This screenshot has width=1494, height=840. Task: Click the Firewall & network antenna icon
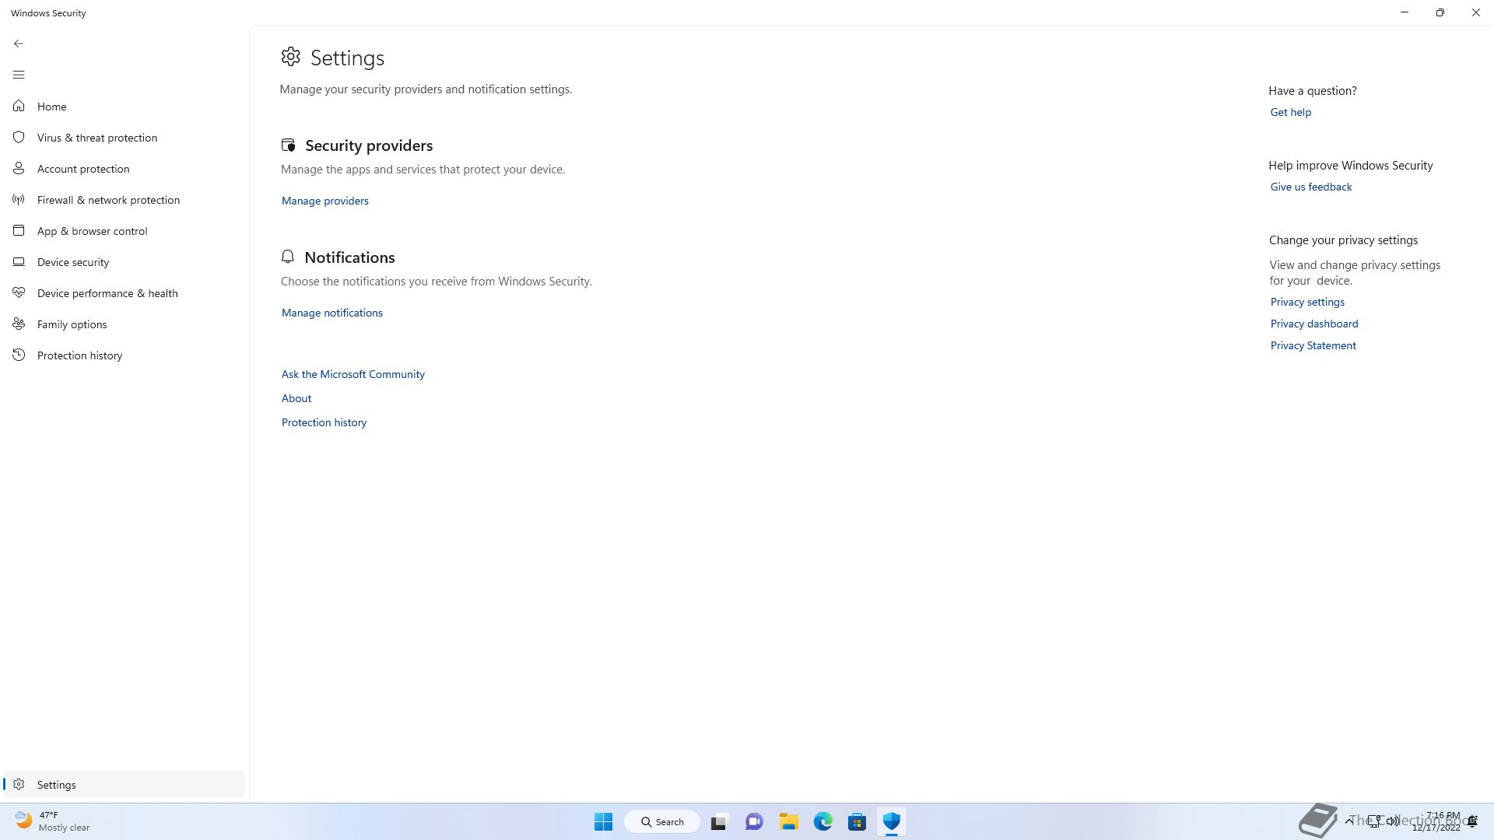[x=19, y=199]
